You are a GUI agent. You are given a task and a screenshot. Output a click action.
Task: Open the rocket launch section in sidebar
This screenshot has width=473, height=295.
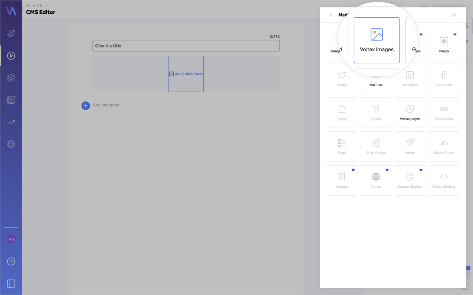coord(11,34)
